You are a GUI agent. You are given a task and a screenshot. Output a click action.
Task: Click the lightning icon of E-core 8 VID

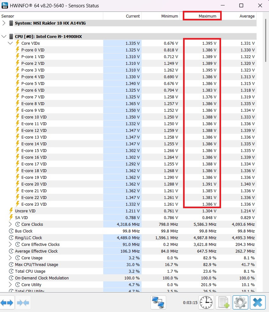pyautogui.click(x=18, y=103)
